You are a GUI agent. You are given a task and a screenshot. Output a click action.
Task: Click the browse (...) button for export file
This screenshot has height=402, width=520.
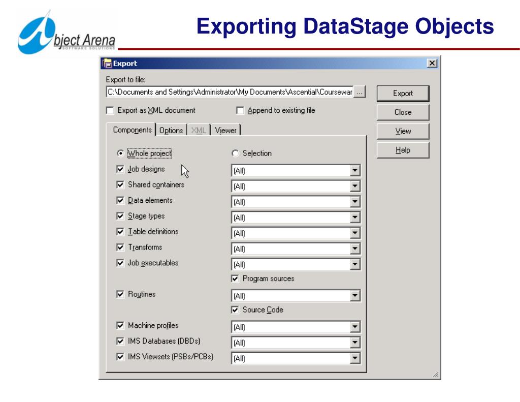360,92
